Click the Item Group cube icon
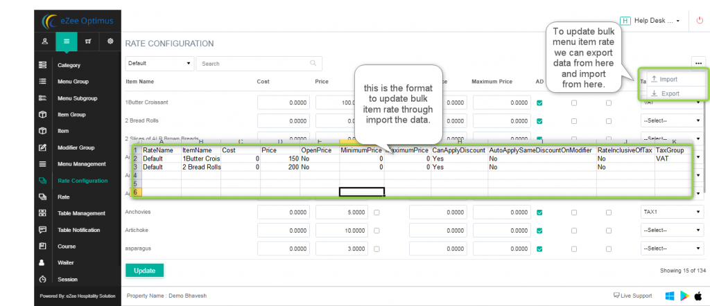The height and width of the screenshot is (306, 710). (x=42, y=114)
